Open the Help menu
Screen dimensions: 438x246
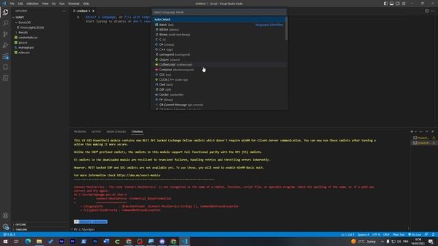point(86,3)
